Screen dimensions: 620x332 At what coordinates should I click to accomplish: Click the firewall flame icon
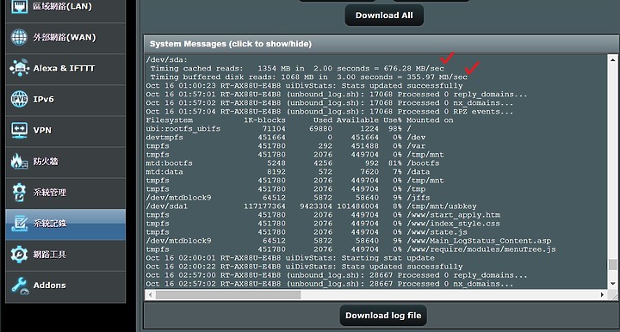coord(19,161)
